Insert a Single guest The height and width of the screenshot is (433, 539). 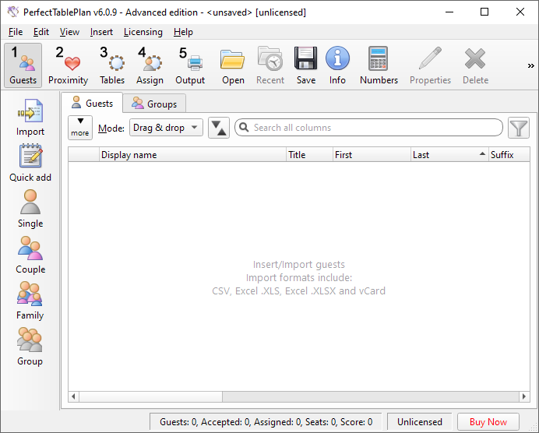click(x=30, y=209)
